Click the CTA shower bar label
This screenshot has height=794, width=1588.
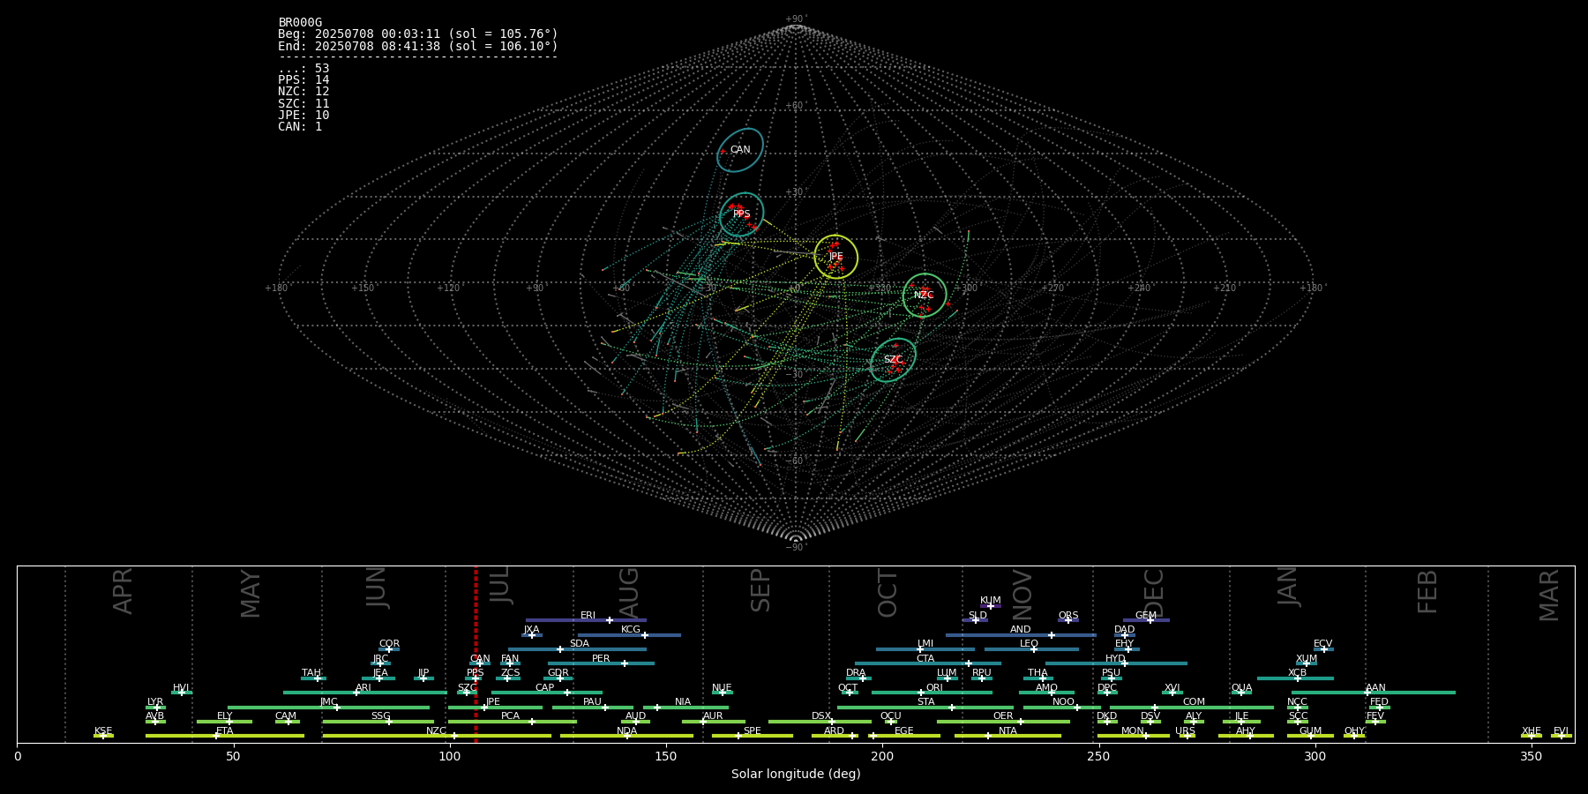(925, 659)
